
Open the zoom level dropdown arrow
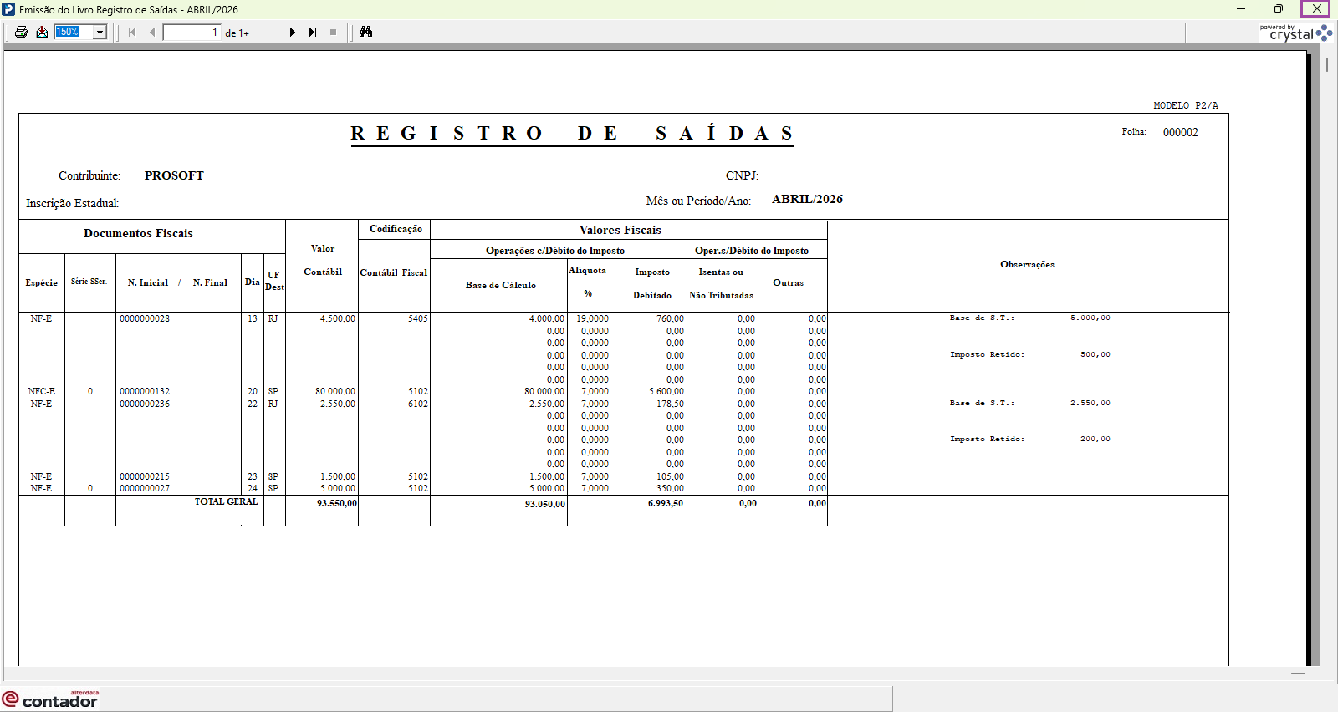tap(100, 32)
